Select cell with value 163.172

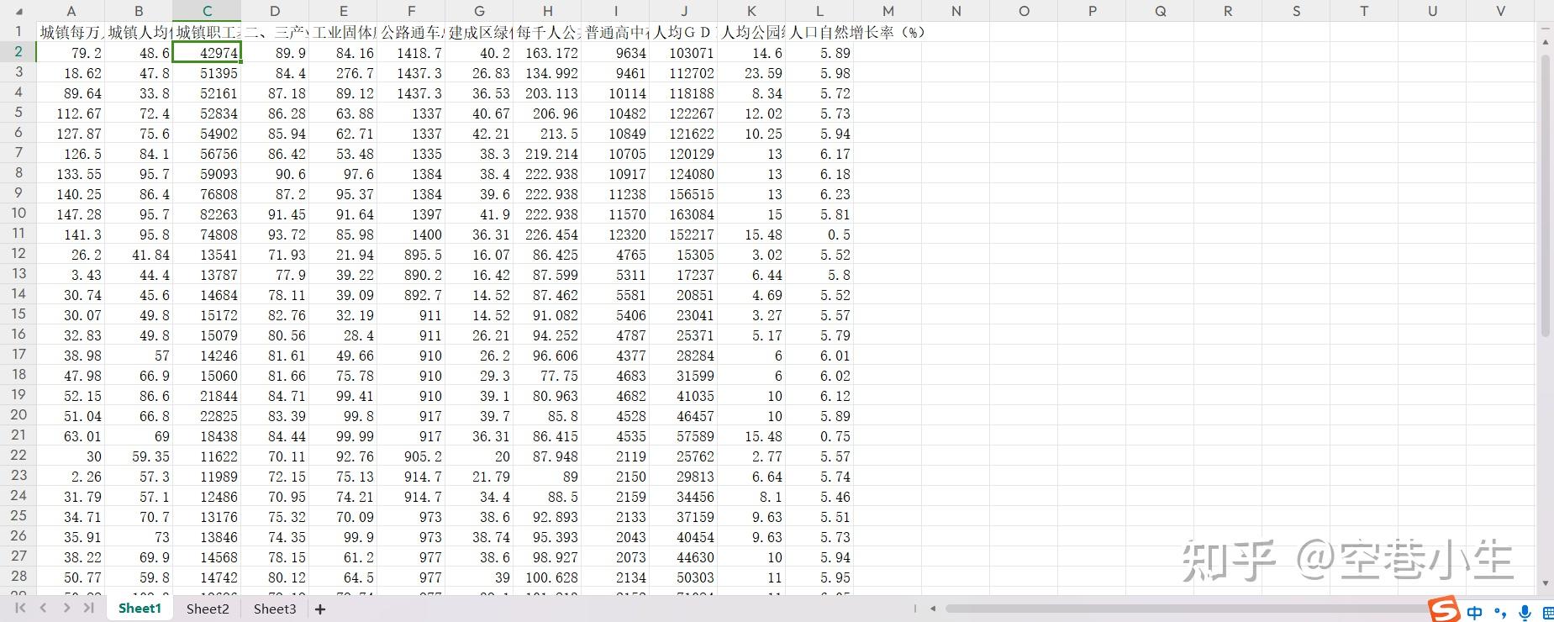pos(547,53)
